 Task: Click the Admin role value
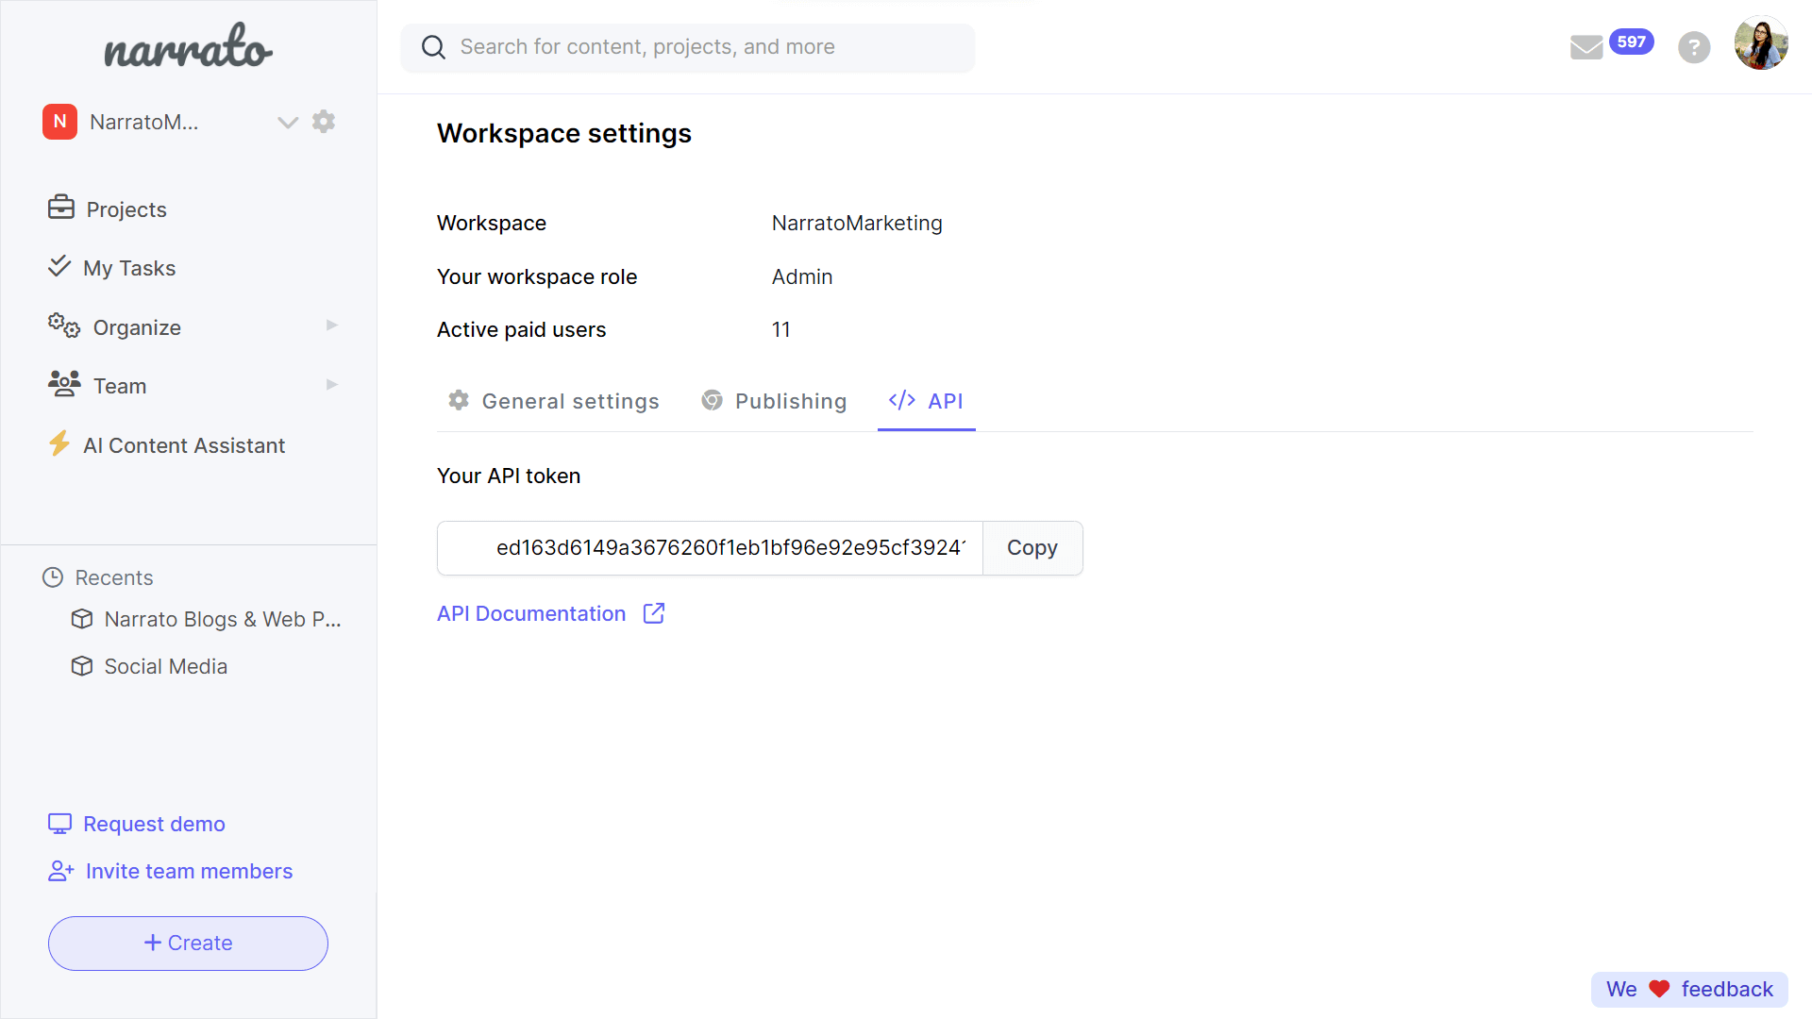802,276
